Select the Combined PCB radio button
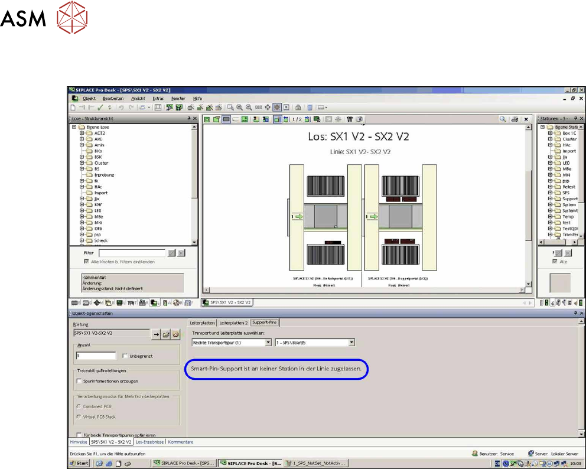The width and height of the screenshot is (586, 469). pyautogui.click(x=79, y=406)
